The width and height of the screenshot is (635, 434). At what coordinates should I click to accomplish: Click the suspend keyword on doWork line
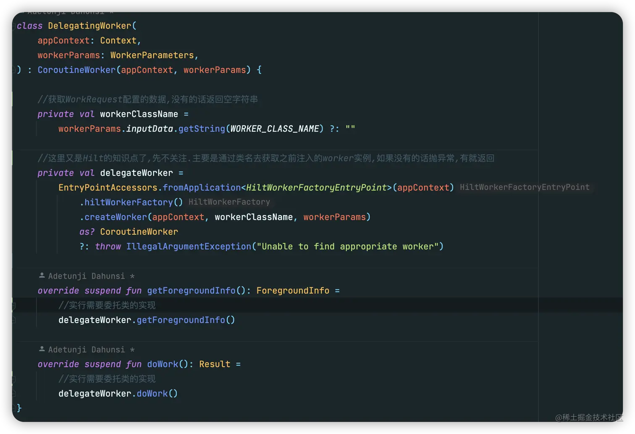click(x=102, y=364)
